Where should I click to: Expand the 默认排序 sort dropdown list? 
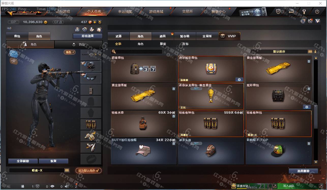(x=310, y=51)
